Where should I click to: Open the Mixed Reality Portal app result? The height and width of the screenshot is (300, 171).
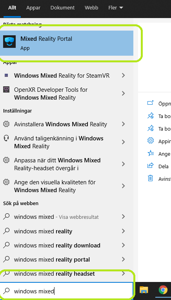(67, 43)
